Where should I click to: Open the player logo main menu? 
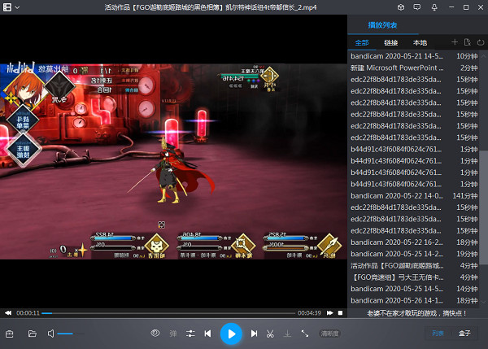pos(7,7)
